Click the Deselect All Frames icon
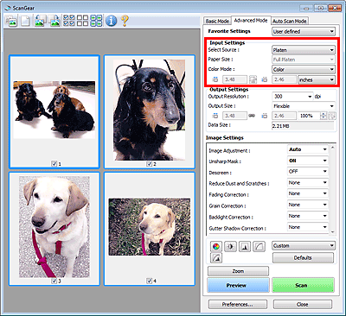 82,21
